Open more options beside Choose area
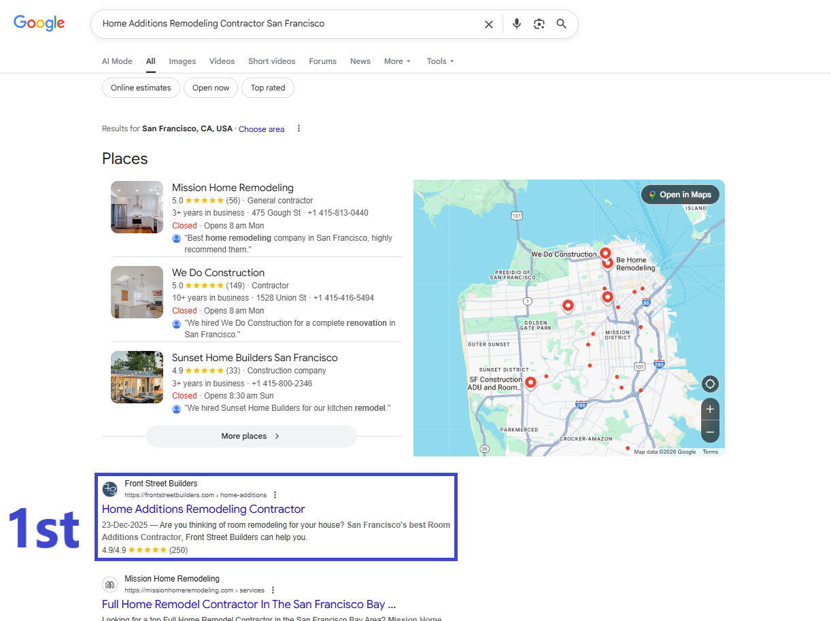Viewport: 831px width, 621px height. point(299,129)
